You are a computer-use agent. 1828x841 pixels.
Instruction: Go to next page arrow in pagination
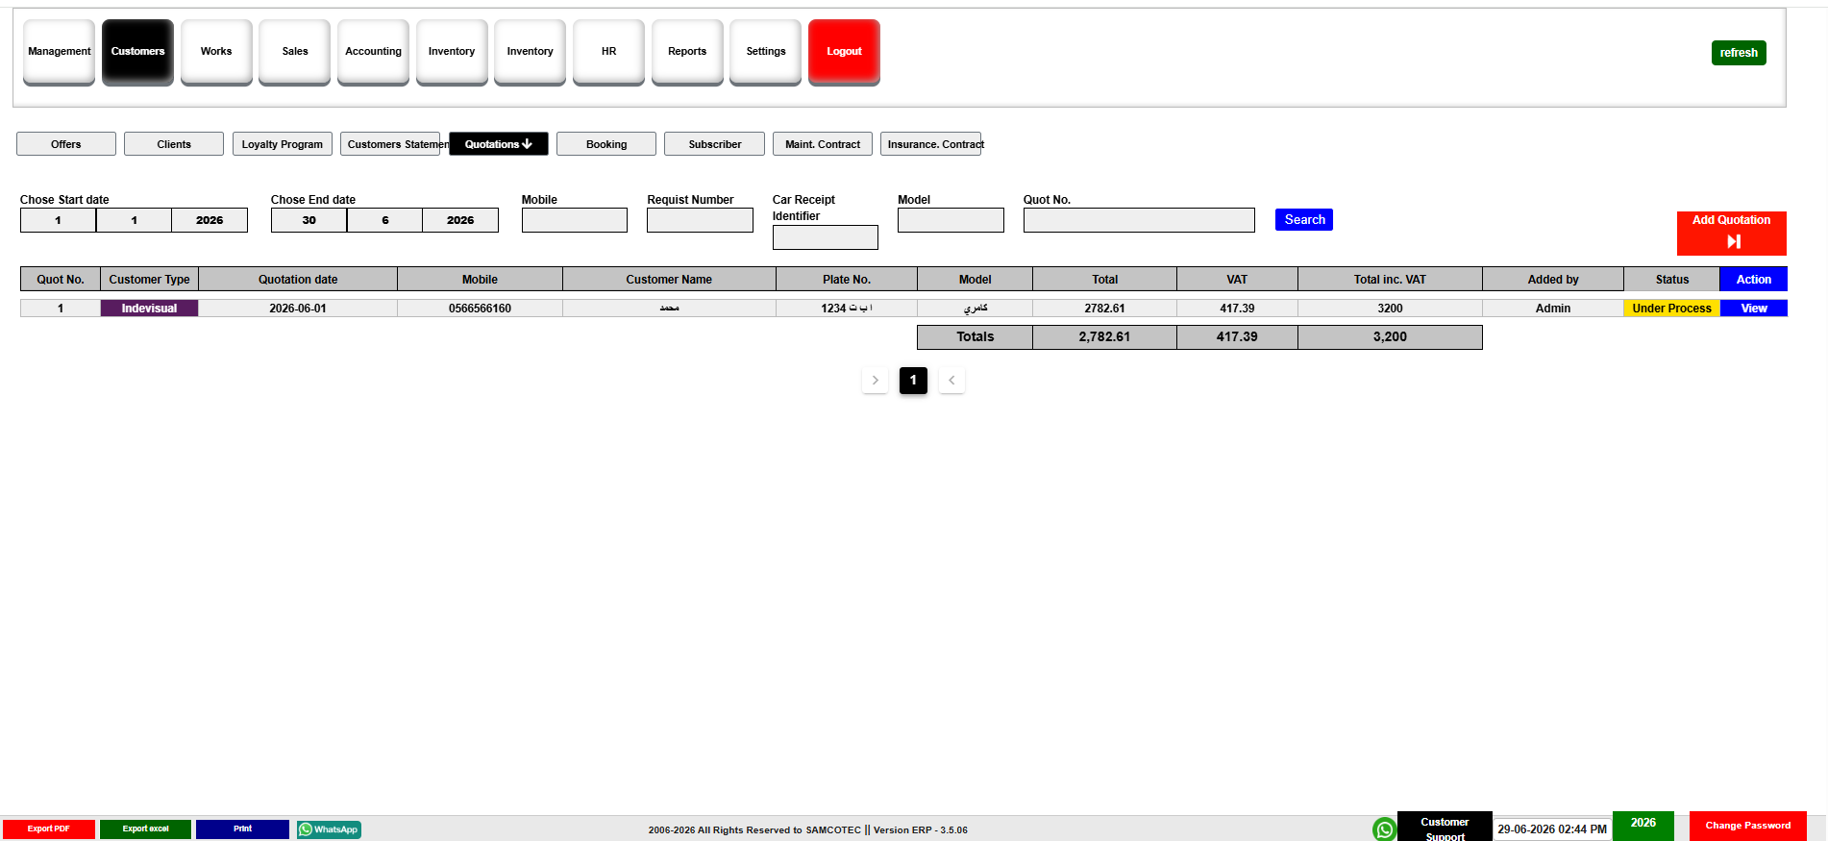(x=875, y=381)
